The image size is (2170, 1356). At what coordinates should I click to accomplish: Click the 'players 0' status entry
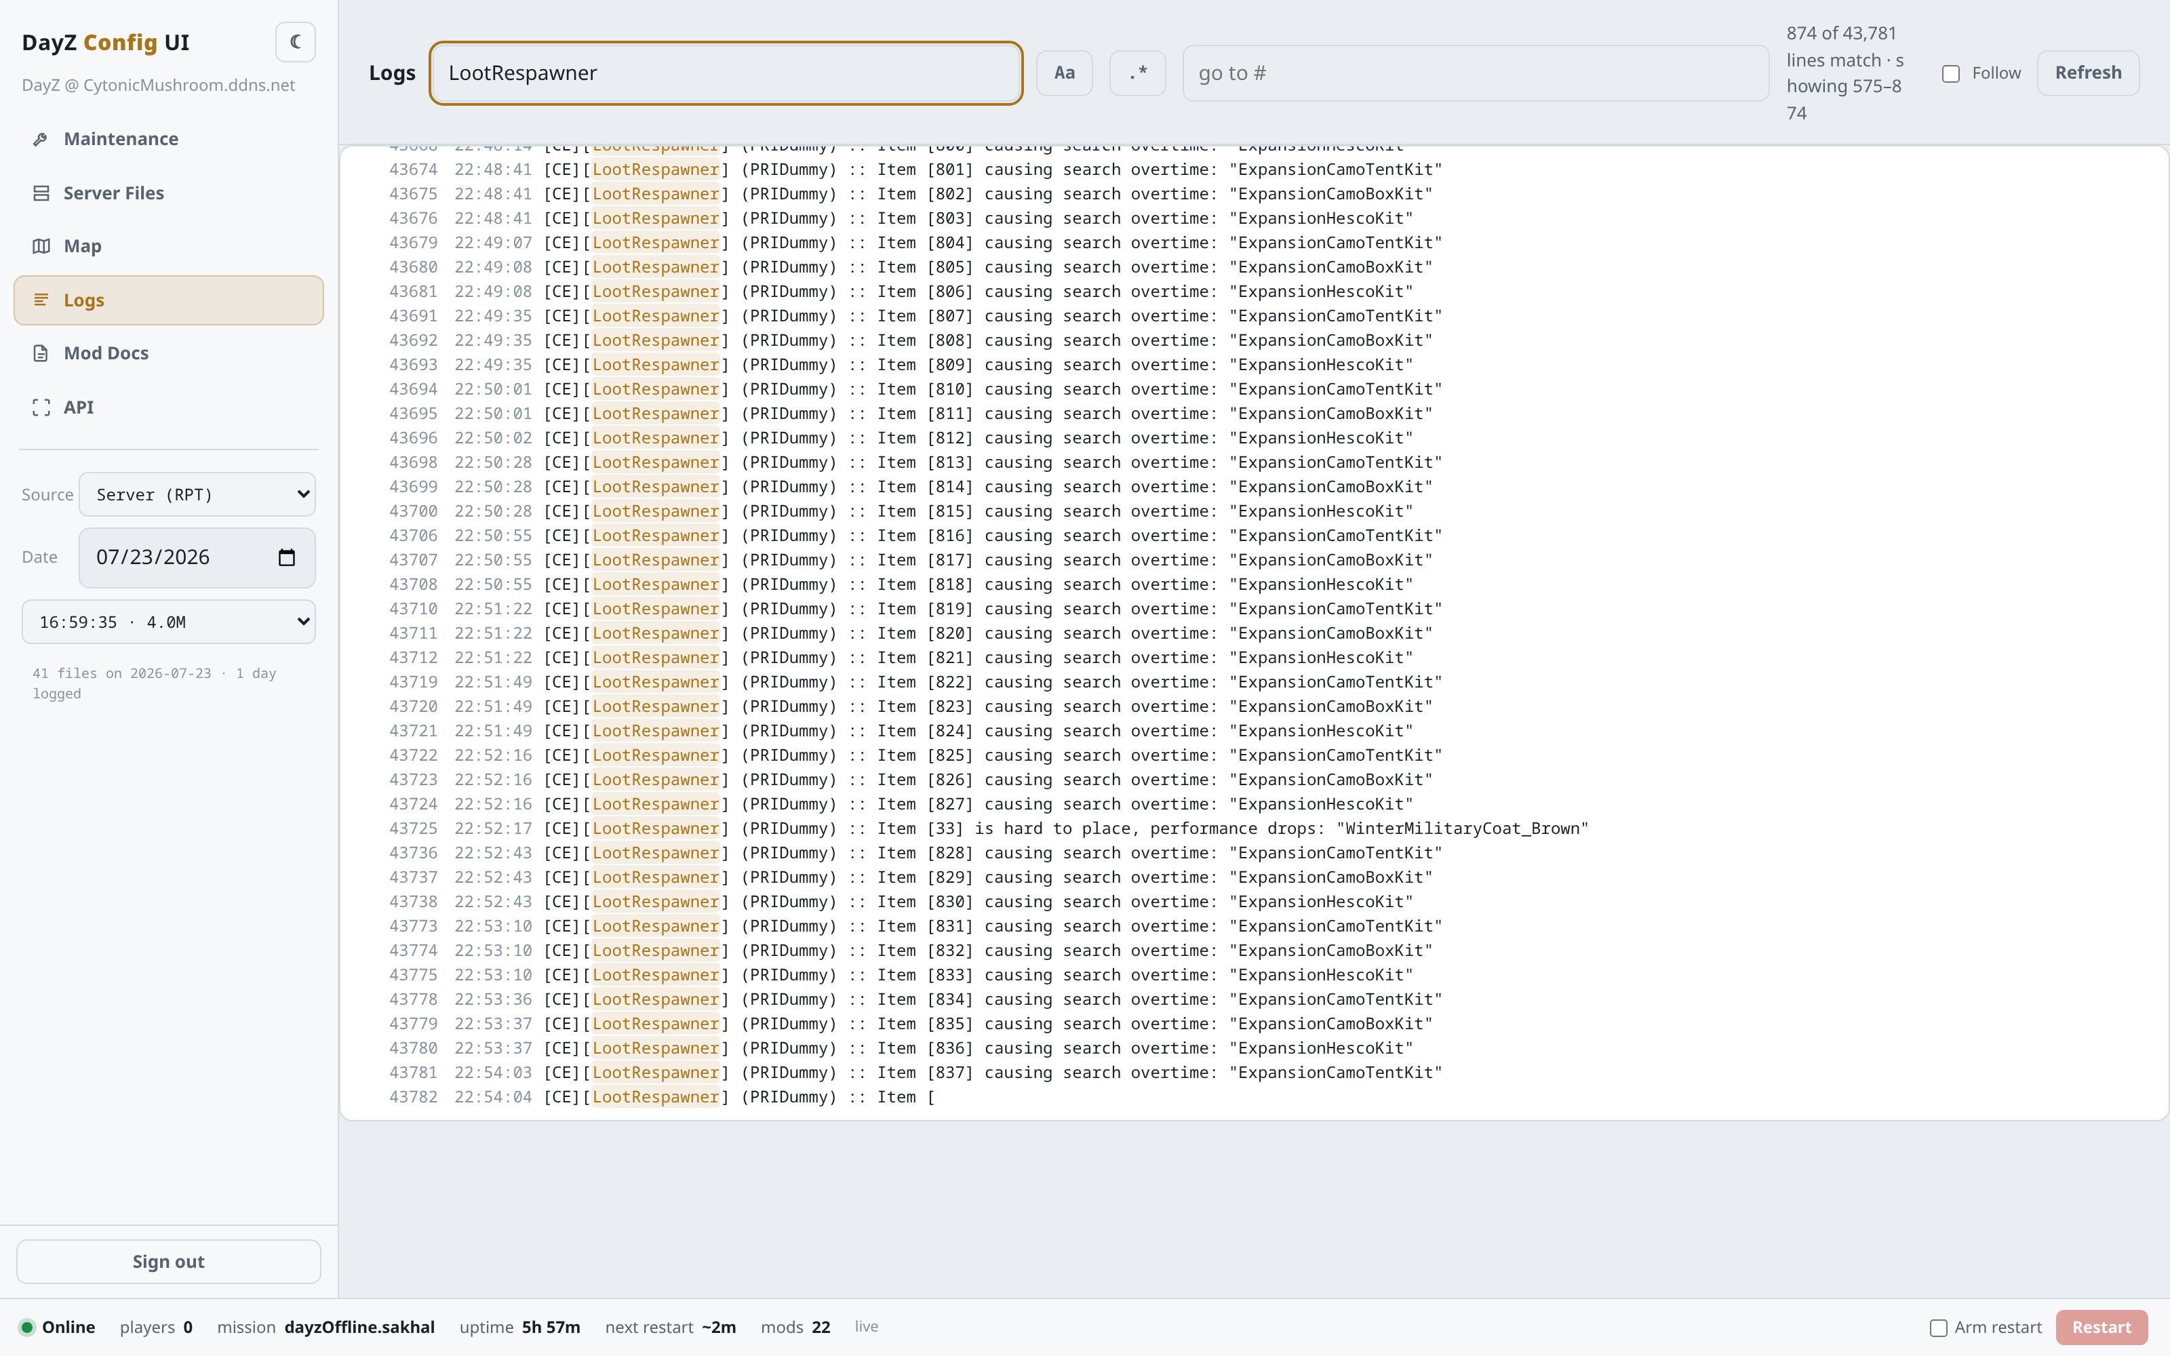tap(156, 1328)
